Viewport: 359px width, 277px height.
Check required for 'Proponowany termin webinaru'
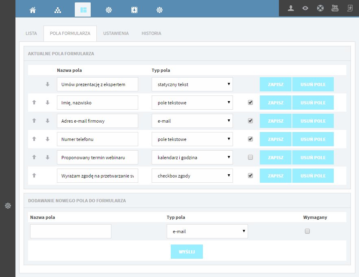[250, 157]
